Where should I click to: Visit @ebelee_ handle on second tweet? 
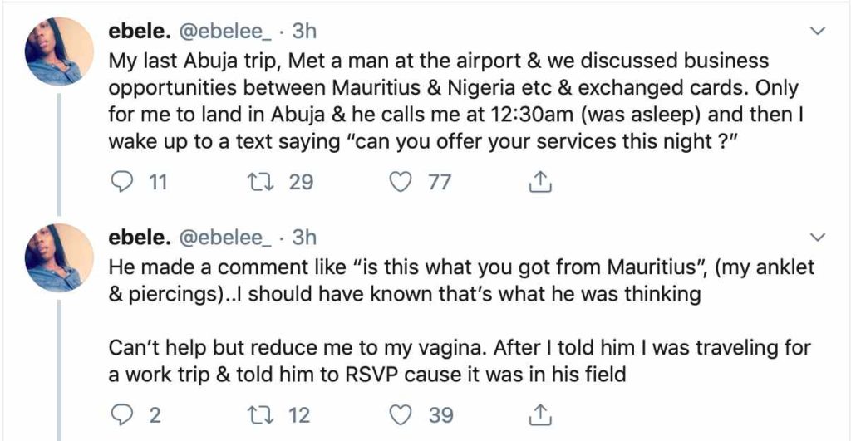point(224,238)
